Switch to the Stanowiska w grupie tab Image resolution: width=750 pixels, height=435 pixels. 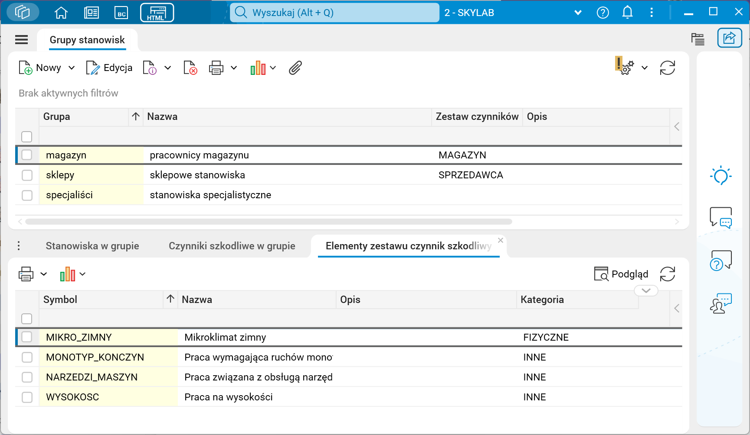pyautogui.click(x=92, y=245)
